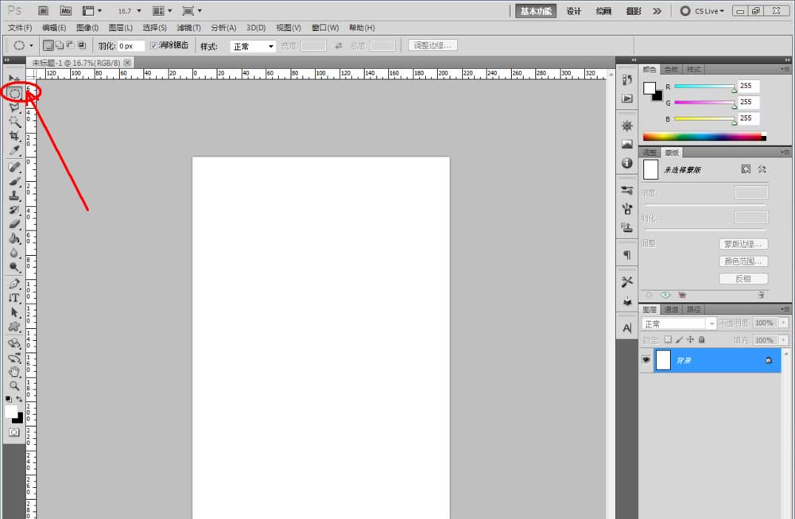Select the Blur tool
Image resolution: width=795 pixels, height=519 pixels.
[x=14, y=253]
